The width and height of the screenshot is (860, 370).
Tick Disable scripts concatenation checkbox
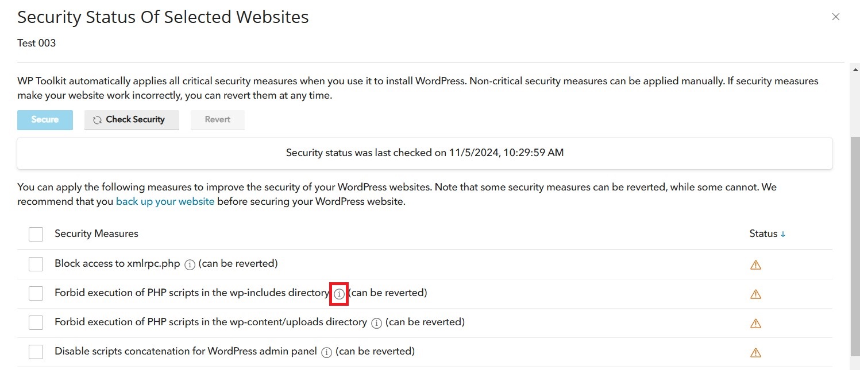pos(36,352)
